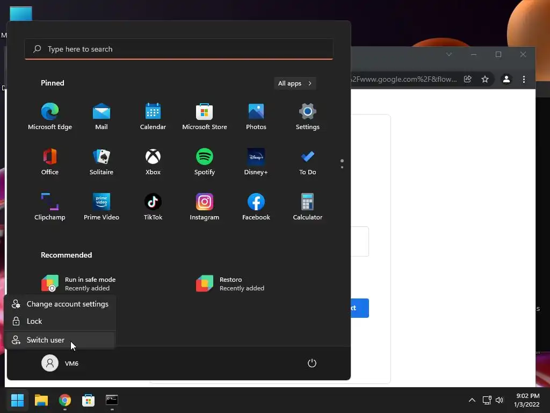Select Change account settings
Viewport: 550px width, 413px height.
(60, 304)
